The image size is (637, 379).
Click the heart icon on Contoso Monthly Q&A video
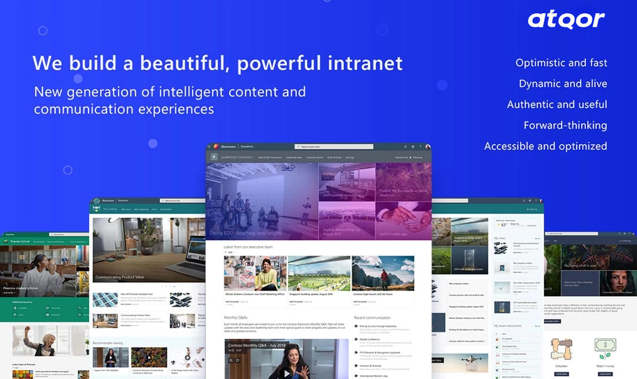(237, 360)
